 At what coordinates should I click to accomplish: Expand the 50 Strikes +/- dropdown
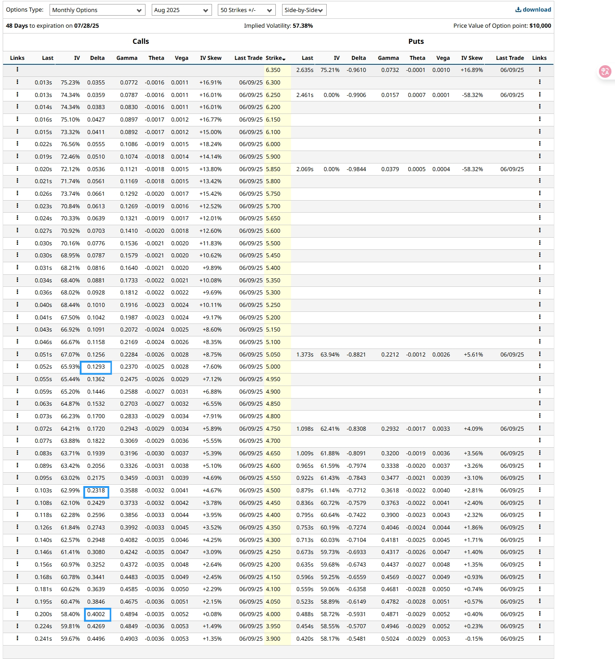coord(246,10)
